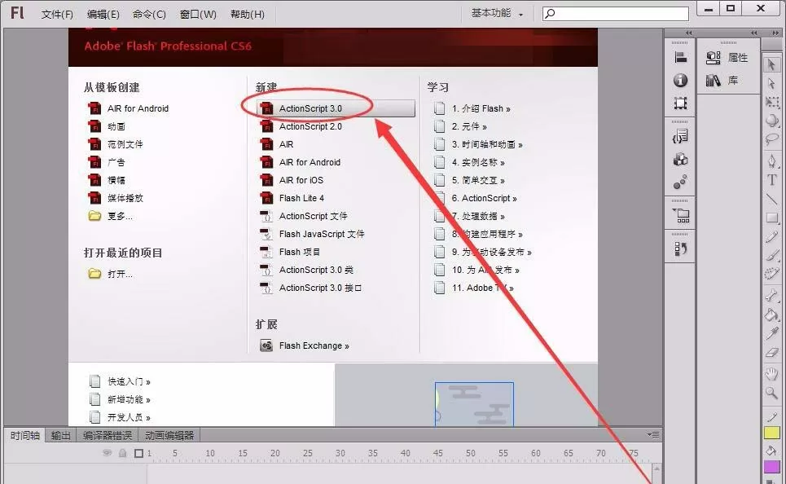Create new ActionScript 3.0 document

pos(336,108)
